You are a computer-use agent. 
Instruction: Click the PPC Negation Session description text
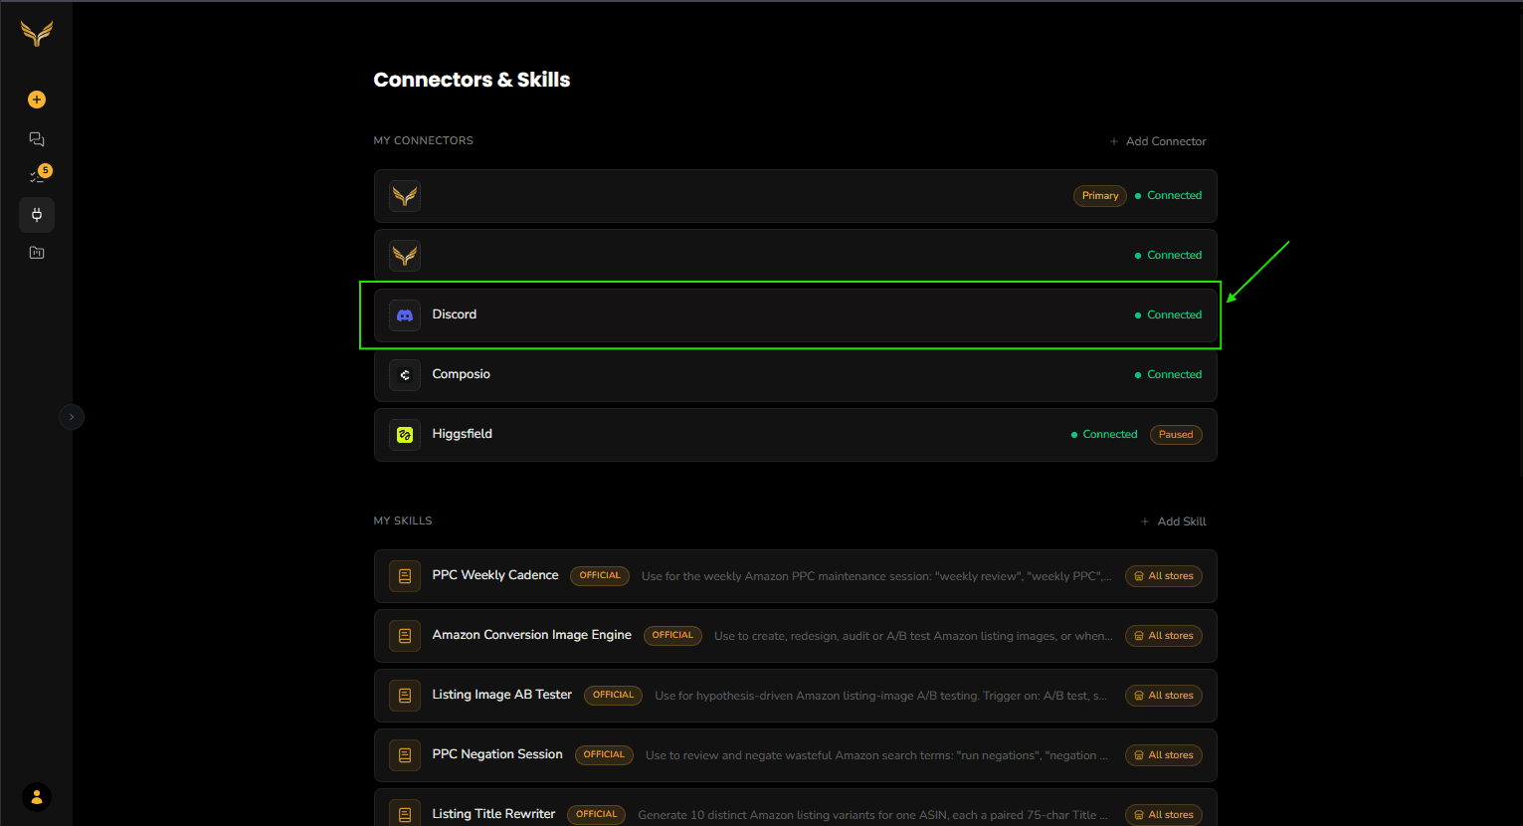click(x=876, y=755)
